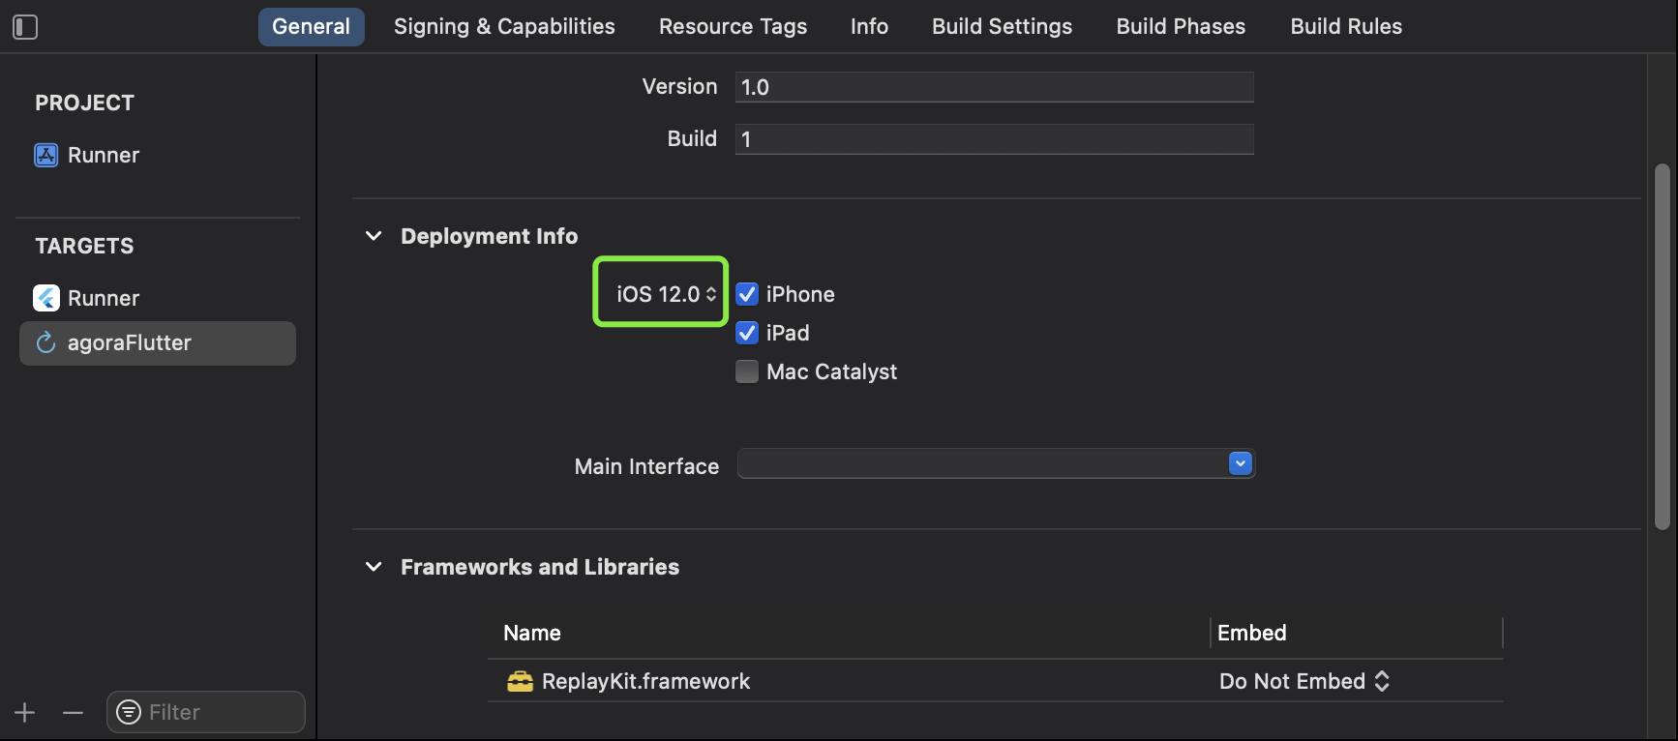Click the Deployment Info heading text
The height and width of the screenshot is (741, 1678).
pos(490,236)
